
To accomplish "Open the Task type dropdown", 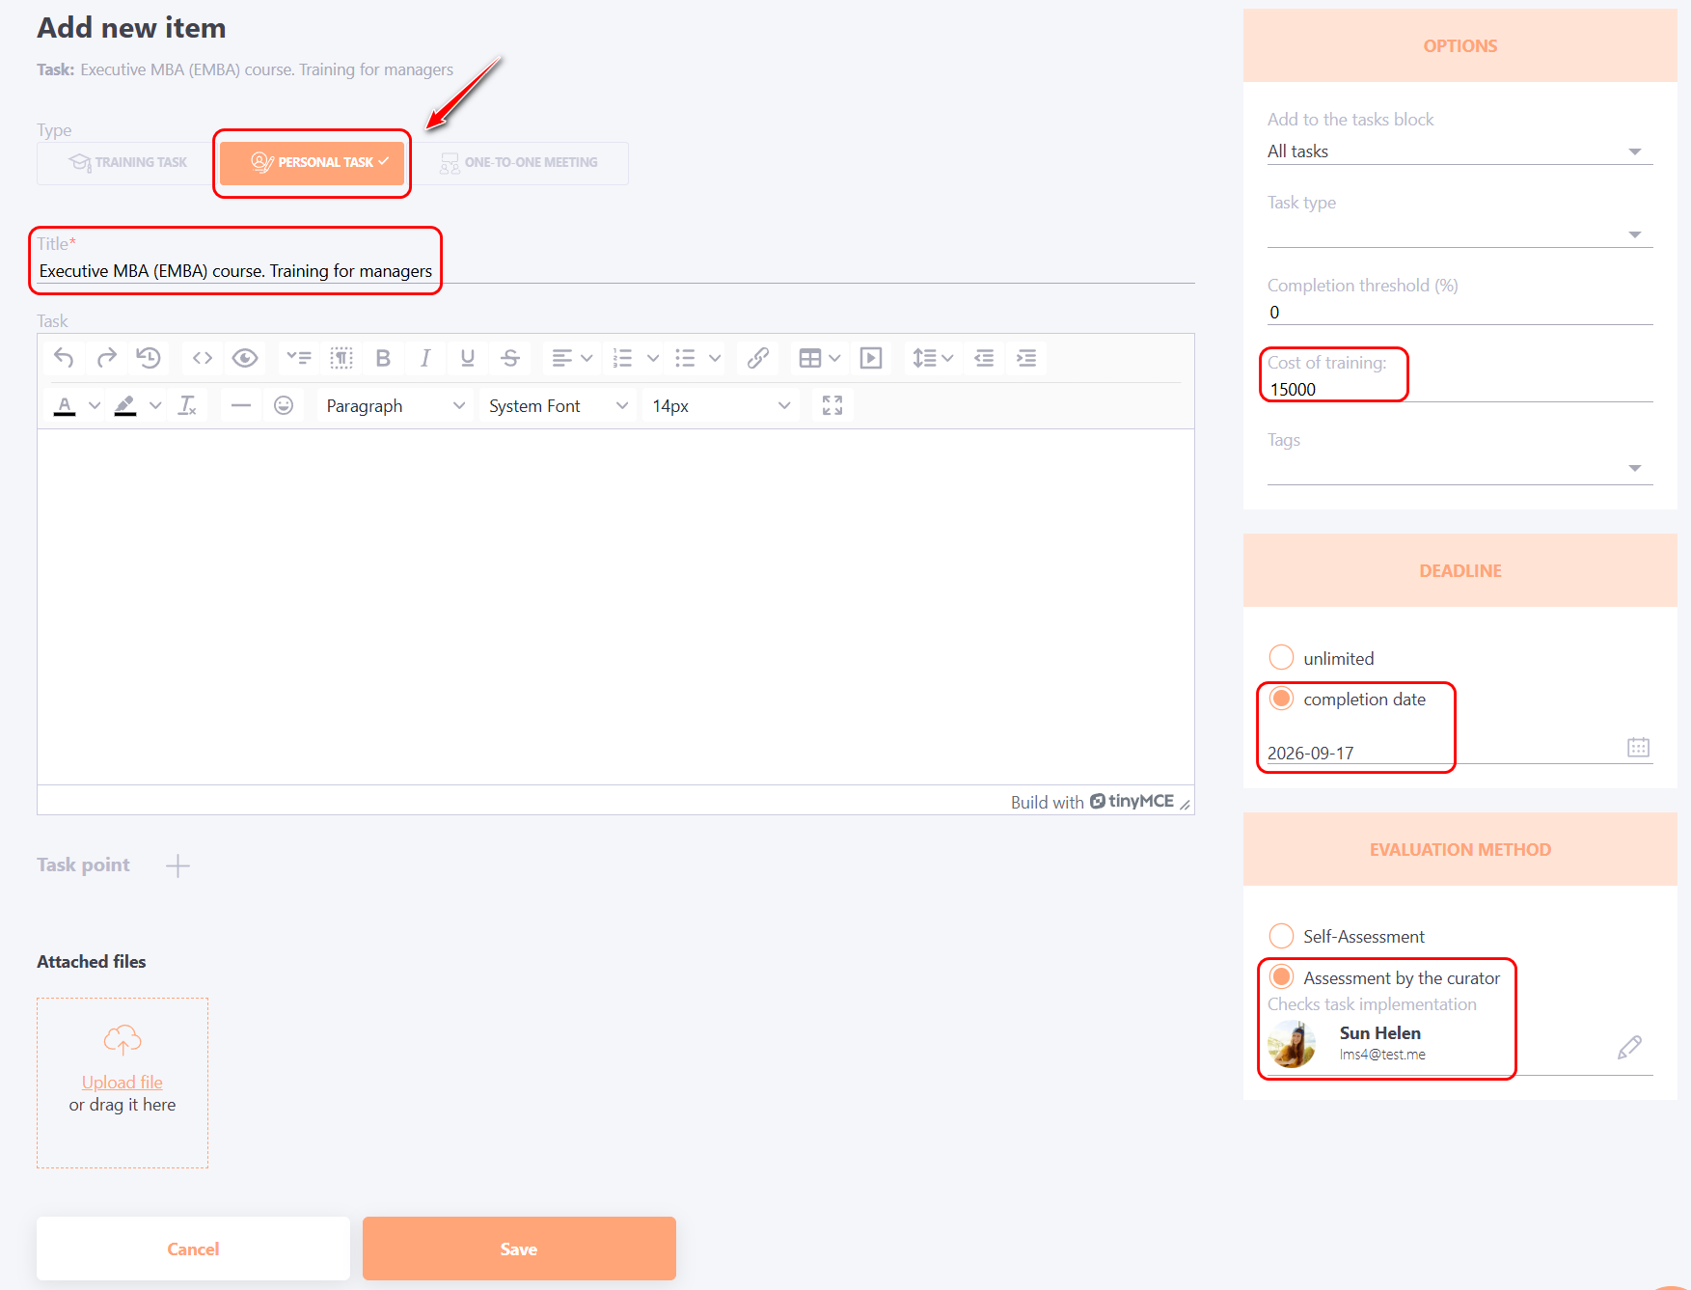I will (x=1459, y=233).
